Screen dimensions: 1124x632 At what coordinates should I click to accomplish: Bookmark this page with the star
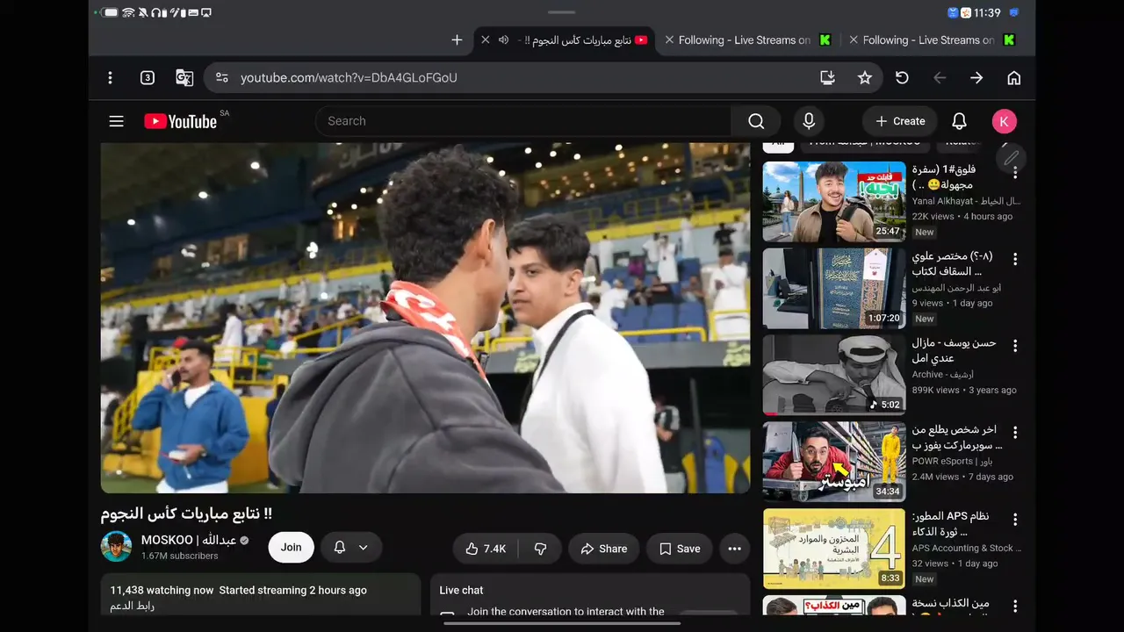point(865,78)
